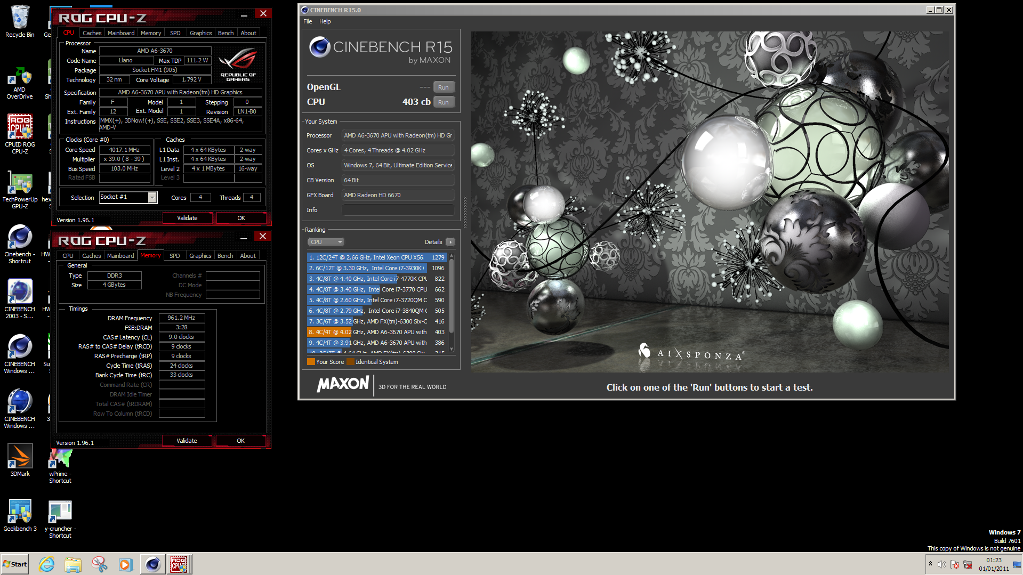Screen dimensions: 1023x575
Task: Select the Geekbench 3 desktop icon
Action: [20, 515]
